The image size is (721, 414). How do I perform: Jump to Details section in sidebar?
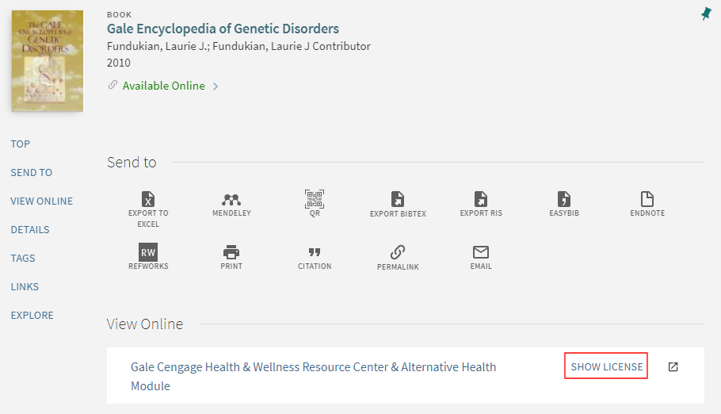tap(30, 229)
